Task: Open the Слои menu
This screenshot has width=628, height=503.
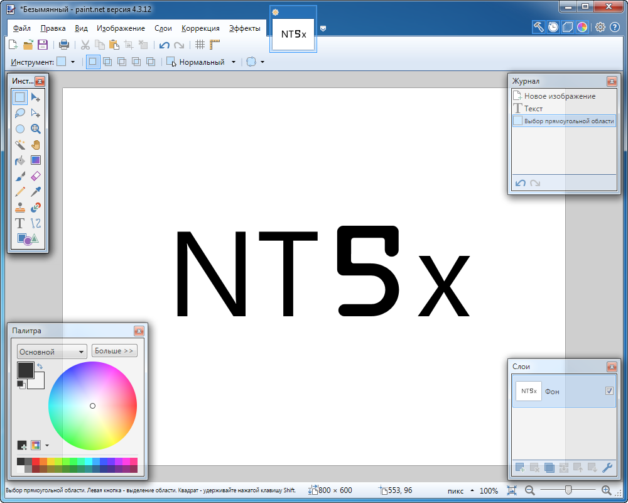Action: 163,28
